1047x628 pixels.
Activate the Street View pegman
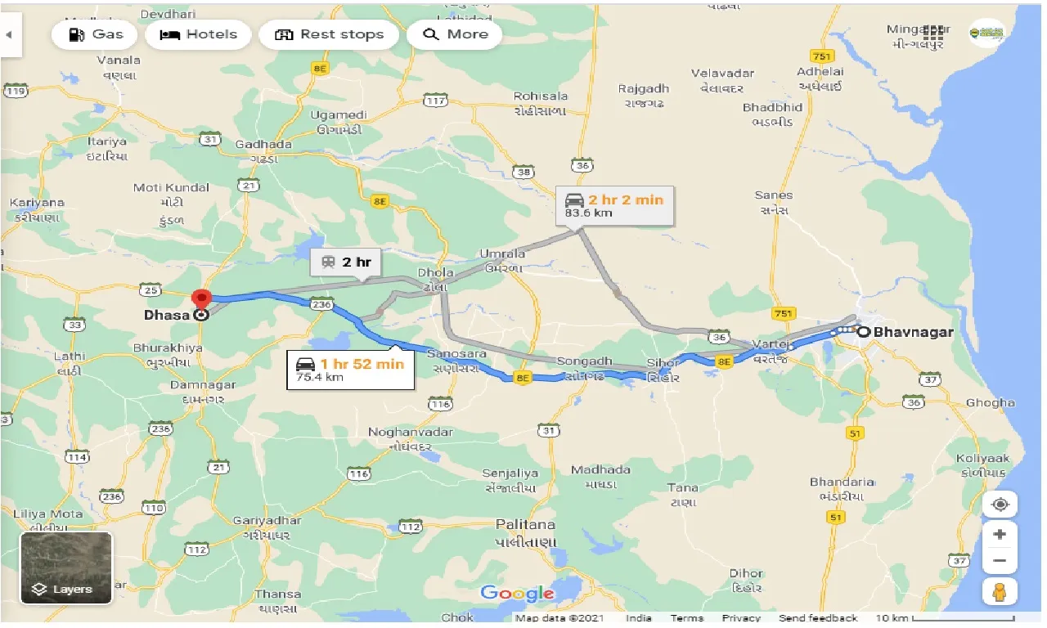pyautogui.click(x=1000, y=591)
